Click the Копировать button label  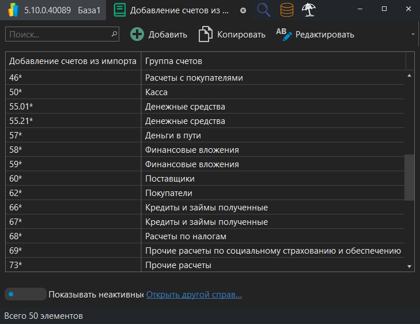coord(241,35)
